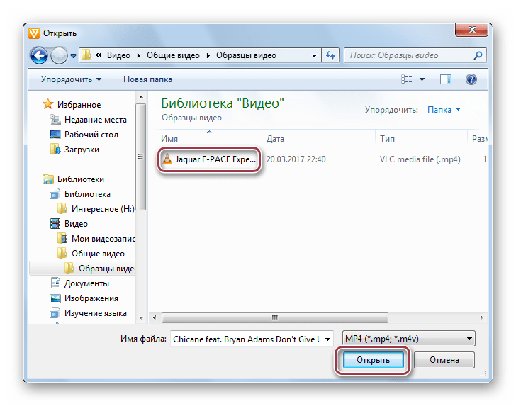Click the blue help question icon
Screen dimensions: 516x406
[471, 79]
